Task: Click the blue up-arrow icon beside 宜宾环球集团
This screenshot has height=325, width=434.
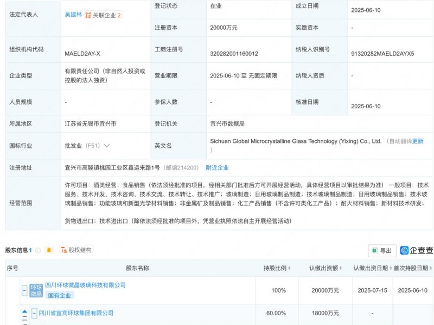Action: pos(24,312)
